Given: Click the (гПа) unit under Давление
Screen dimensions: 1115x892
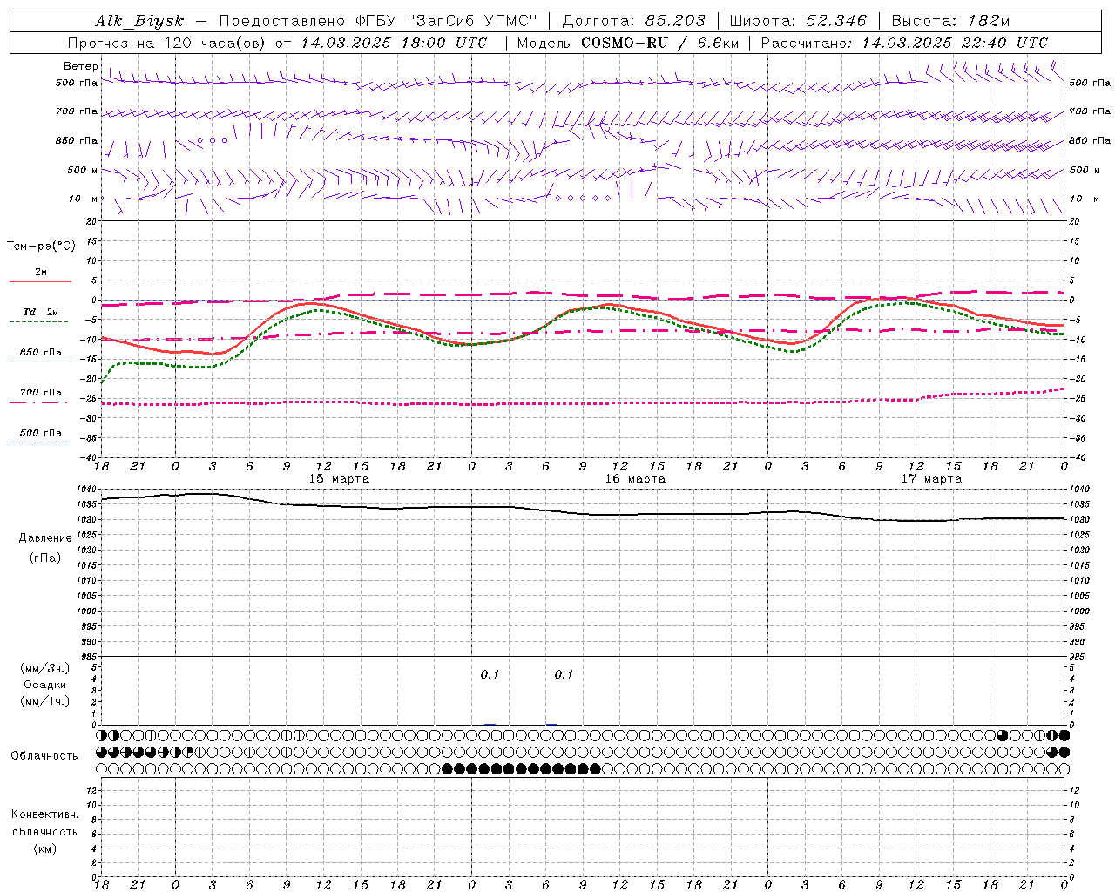Looking at the screenshot, I should (x=45, y=558).
